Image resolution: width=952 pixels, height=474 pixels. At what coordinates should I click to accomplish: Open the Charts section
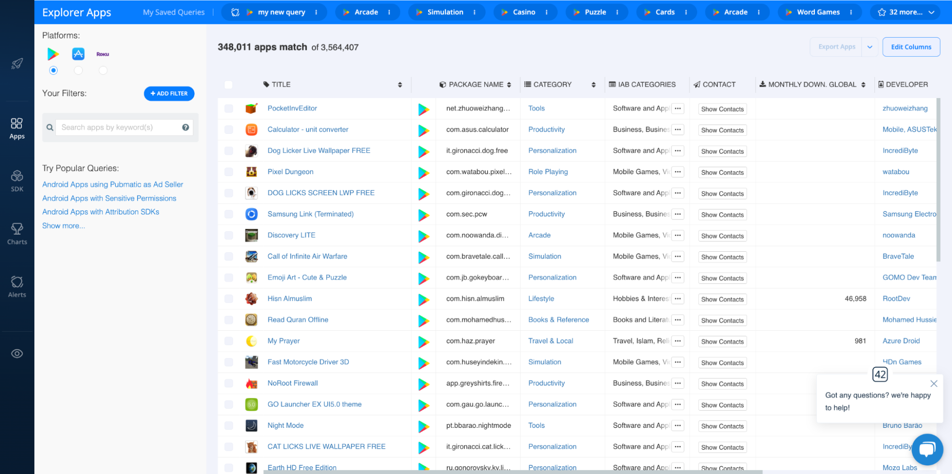point(17,234)
